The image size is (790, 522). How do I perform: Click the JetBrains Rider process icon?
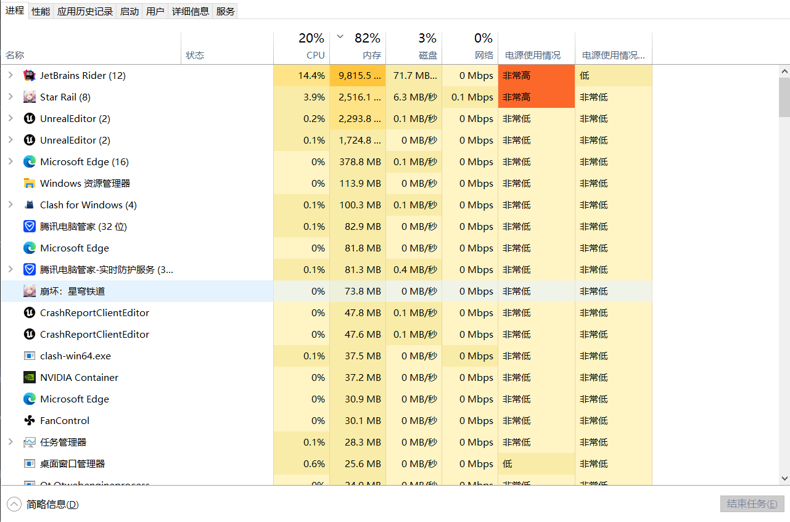(29, 75)
